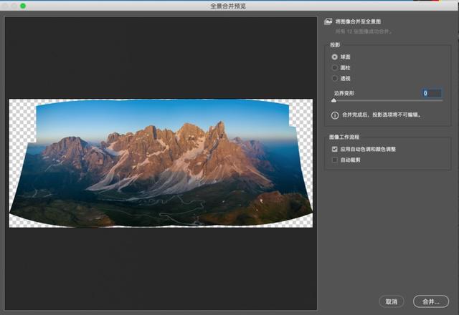Screen dimensions: 459x315
Task: Enable the 自动裁剪 checkbox
Action: click(x=335, y=160)
